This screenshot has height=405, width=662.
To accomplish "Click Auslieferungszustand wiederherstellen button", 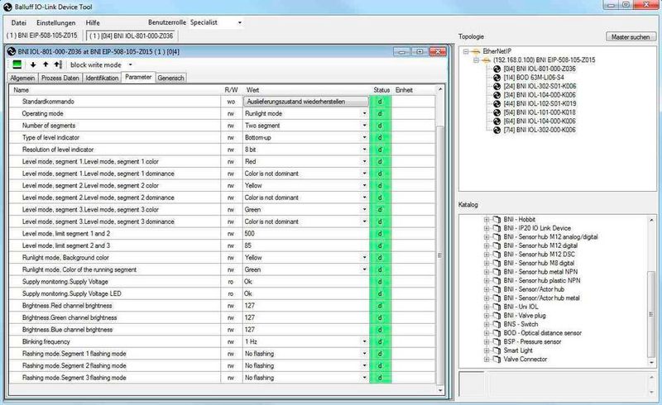I will point(305,102).
